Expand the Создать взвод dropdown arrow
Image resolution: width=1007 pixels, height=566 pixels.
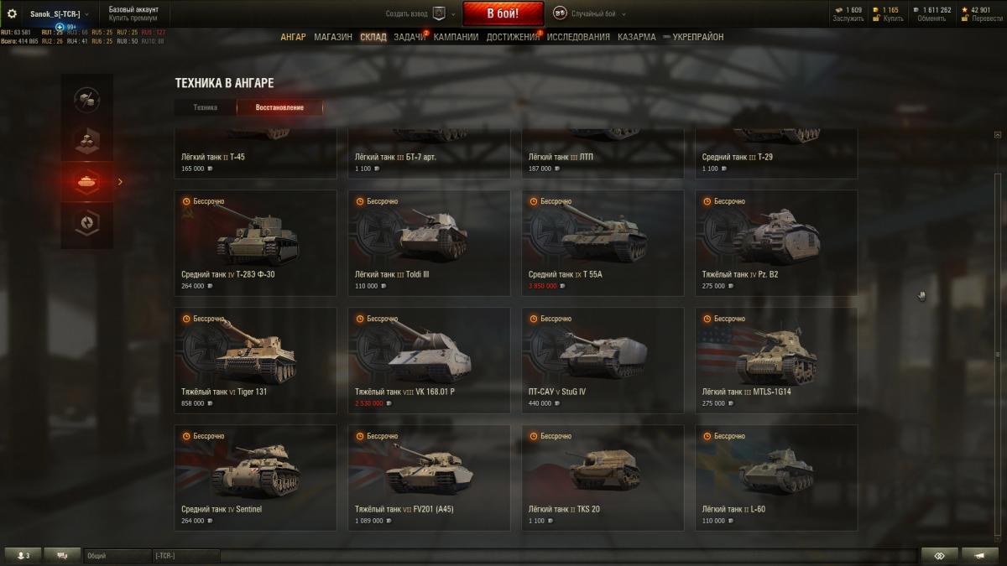coord(454,14)
